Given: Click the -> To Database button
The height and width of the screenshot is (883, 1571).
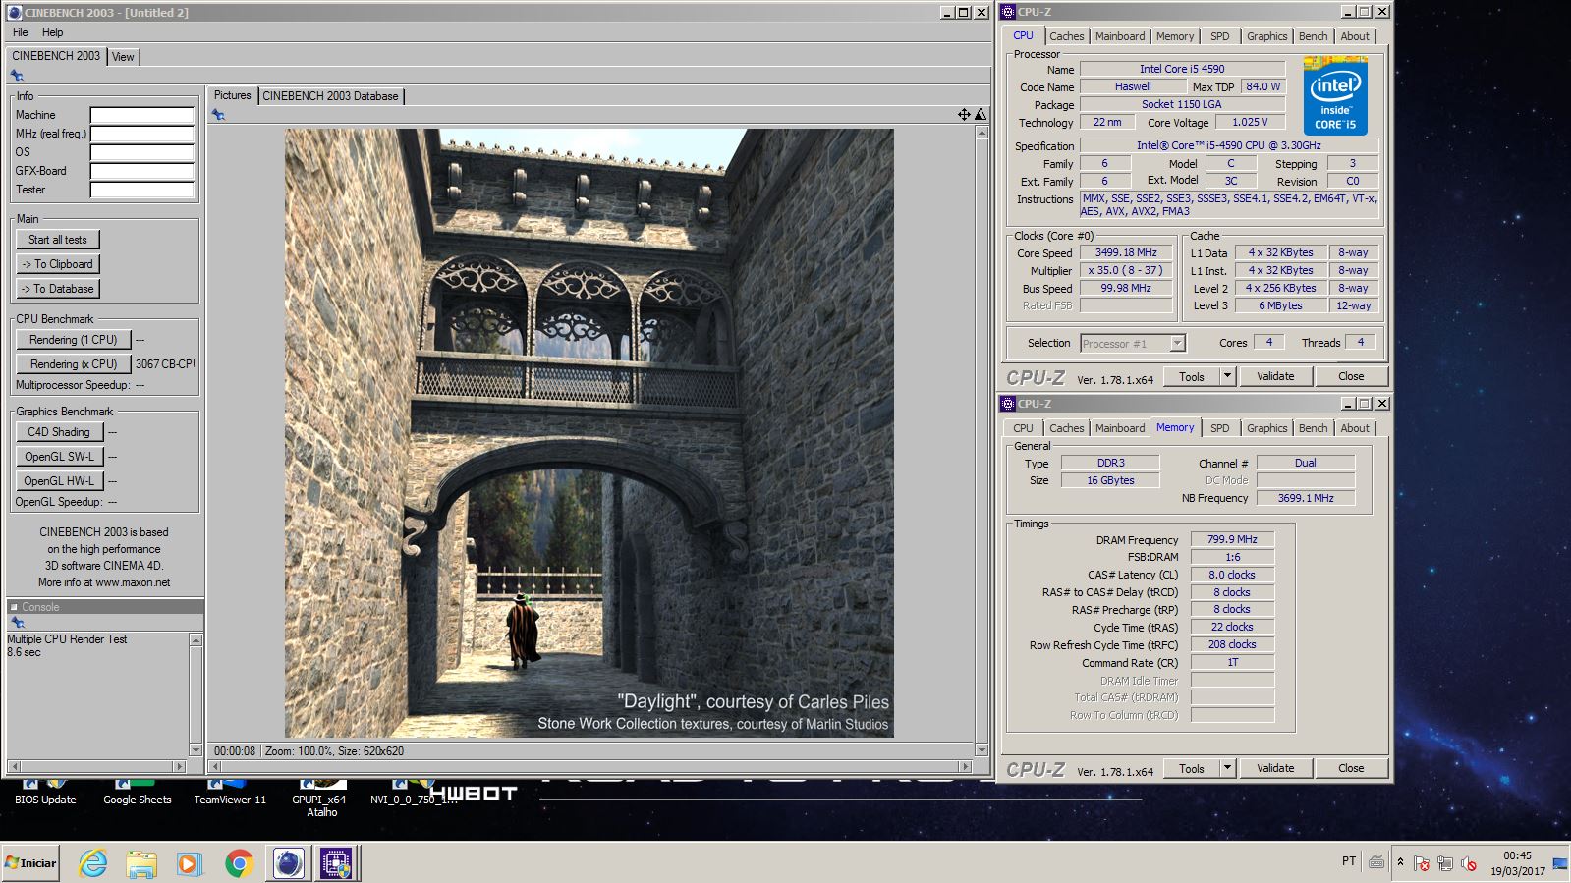Looking at the screenshot, I should [x=57, y=289].
